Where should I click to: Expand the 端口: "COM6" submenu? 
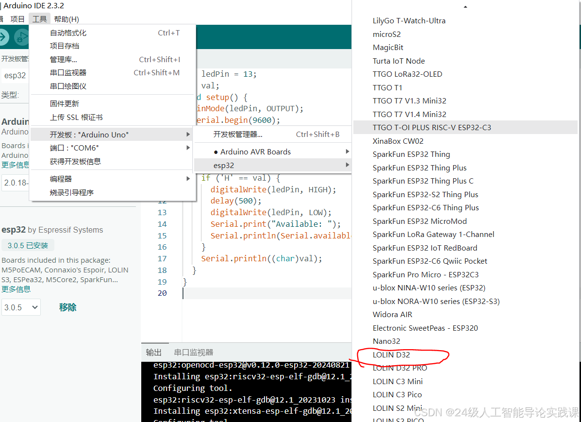click(x=113, y=148)
